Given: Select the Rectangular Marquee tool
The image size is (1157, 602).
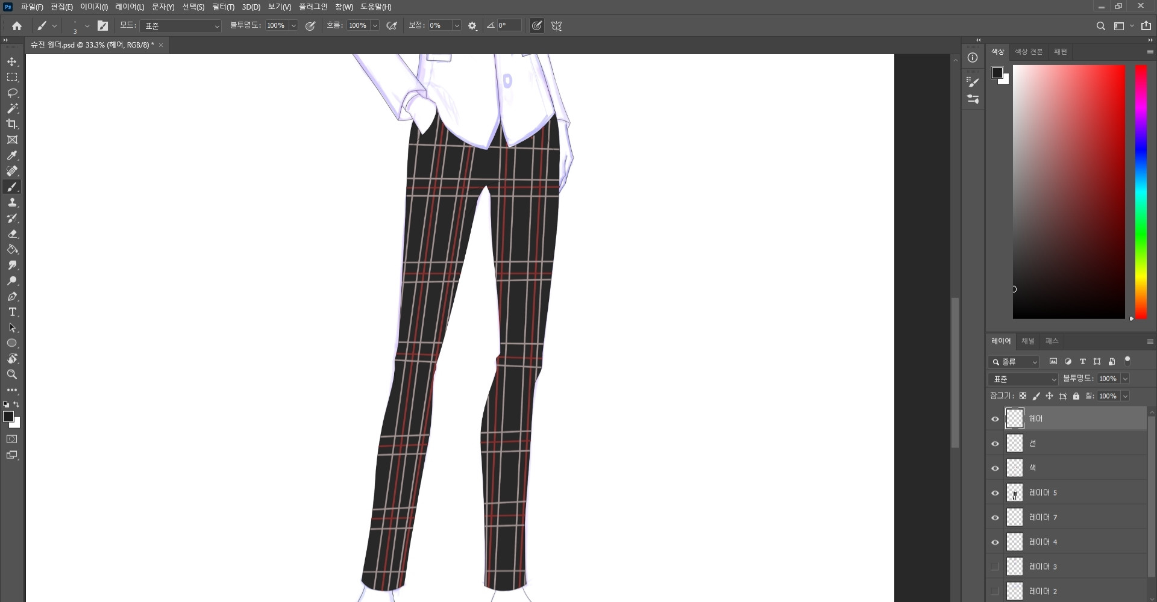Looking at the screenshot, I should click(12, 77).
